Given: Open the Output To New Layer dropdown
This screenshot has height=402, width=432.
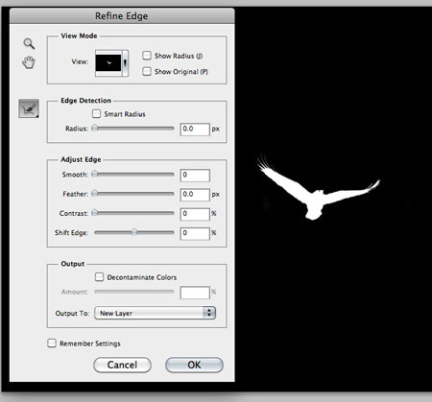Looking at the screenshot, I should tap(155, 313).
